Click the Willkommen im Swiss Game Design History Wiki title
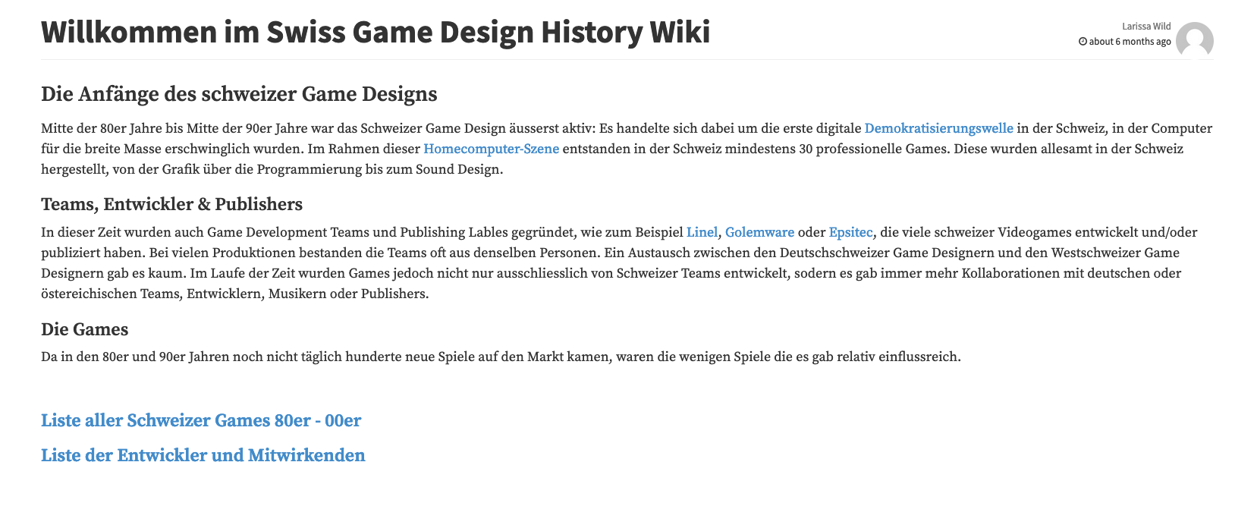The width and height of the screenshot is (1257, 506). pyautogui.click(x=376, y=32)
